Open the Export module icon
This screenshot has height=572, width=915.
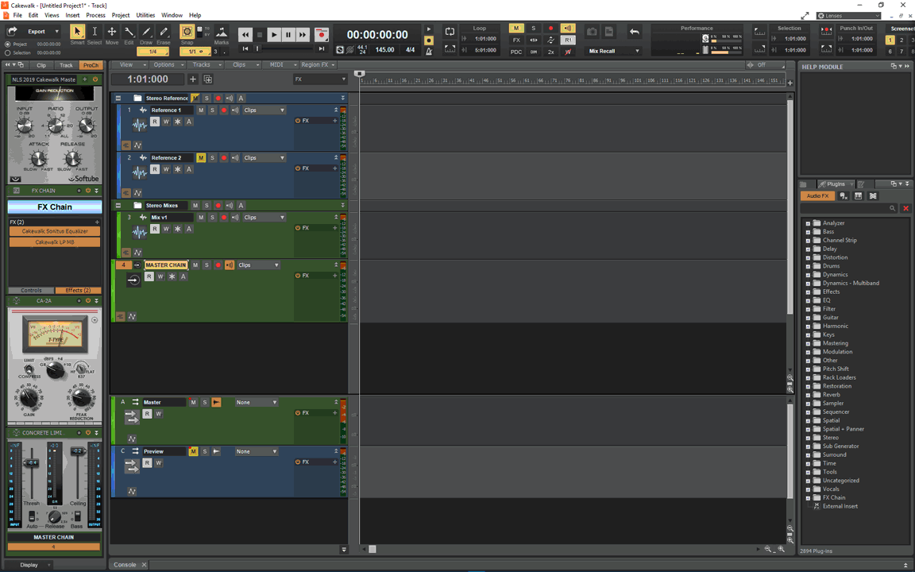[12, 32]
